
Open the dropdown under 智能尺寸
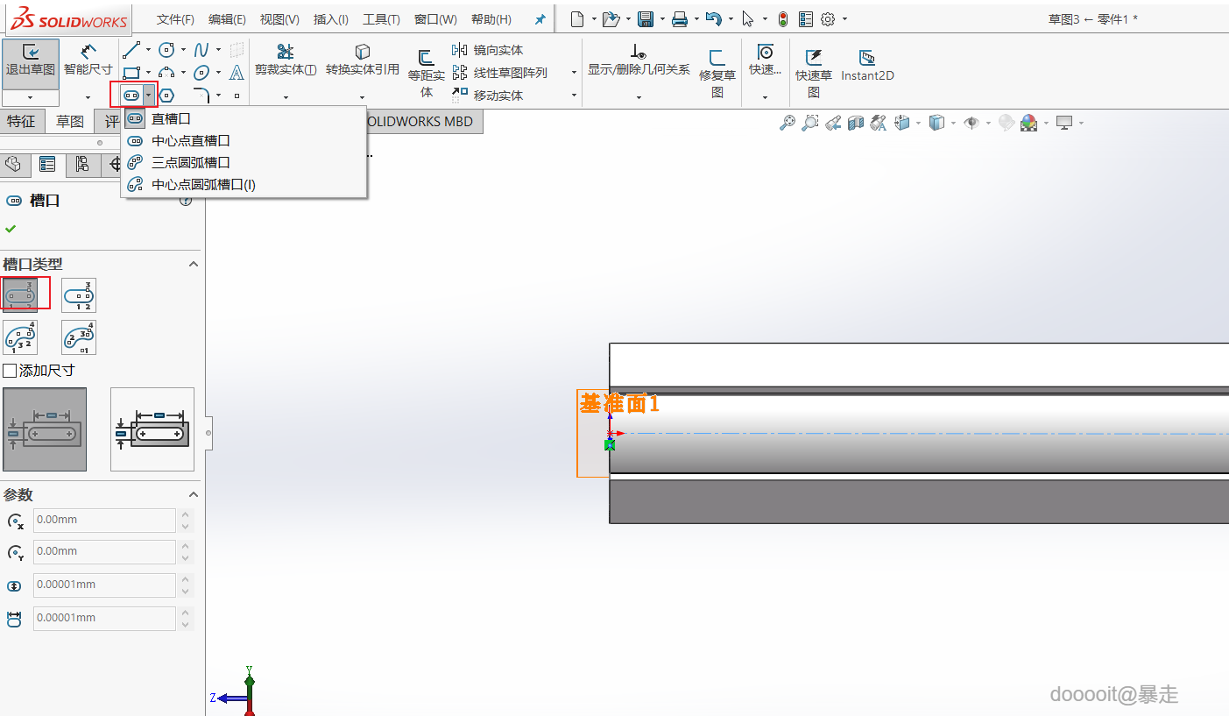coord(88,97)
